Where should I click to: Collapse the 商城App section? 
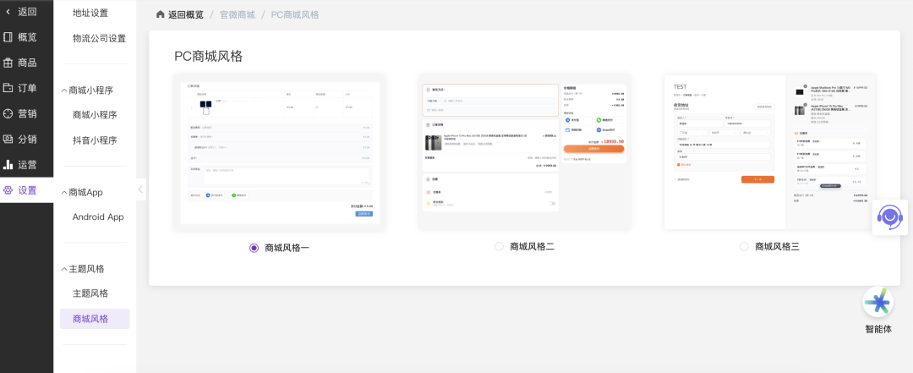[x=63, y=193]
